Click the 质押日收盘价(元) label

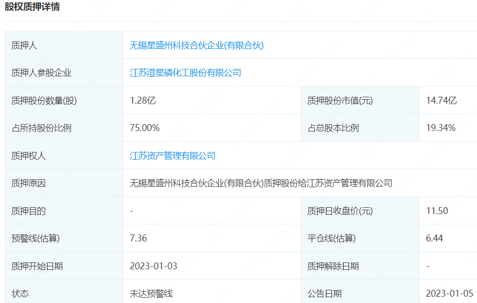[340, 211]
